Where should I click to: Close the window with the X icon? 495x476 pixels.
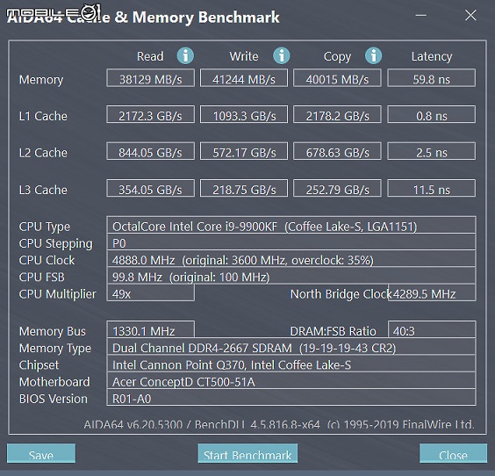point(470,15)
